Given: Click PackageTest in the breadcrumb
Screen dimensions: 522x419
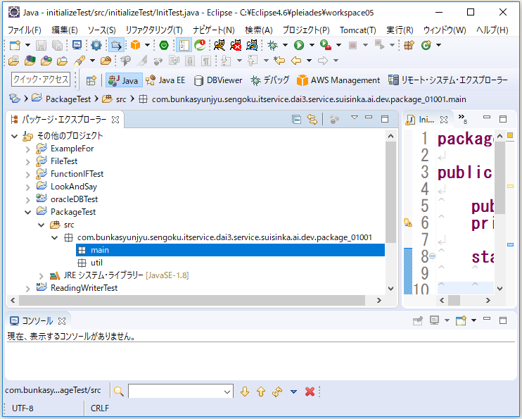Looking at the screenshot, I should tap(68, 99).
